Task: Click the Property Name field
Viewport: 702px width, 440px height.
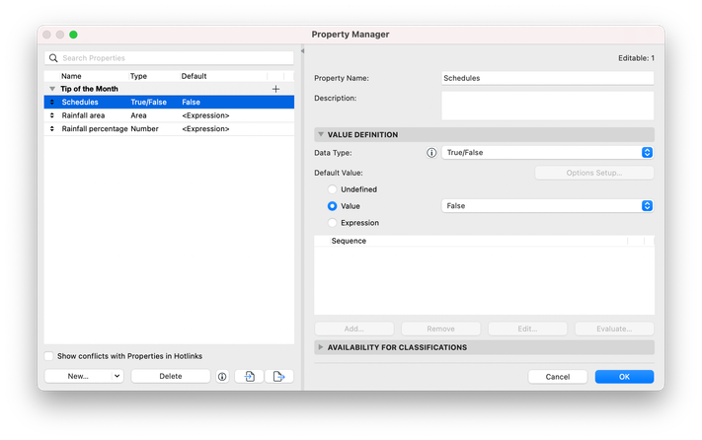Action: [x=548, y=78]
